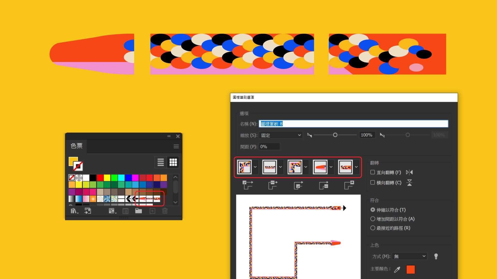Select the 色票 panel tab
This screenshot has width=497, height=279.
point(77,146)
